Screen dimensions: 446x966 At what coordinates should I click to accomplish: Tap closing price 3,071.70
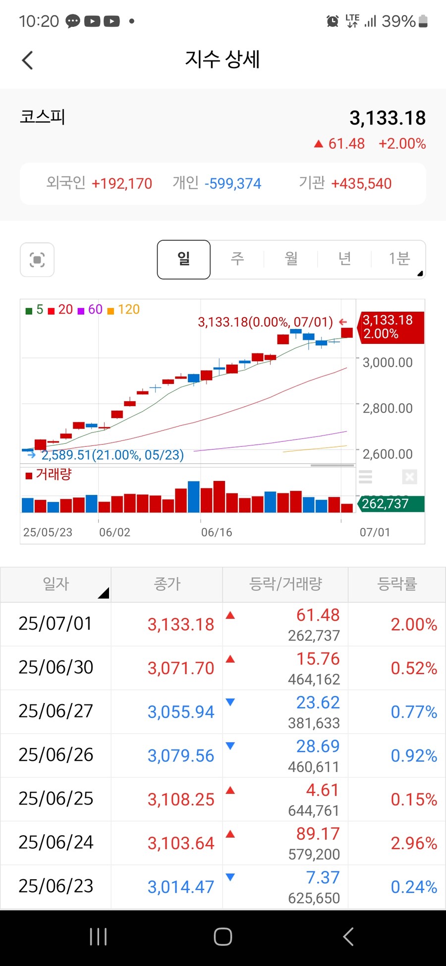click(181, 668)
